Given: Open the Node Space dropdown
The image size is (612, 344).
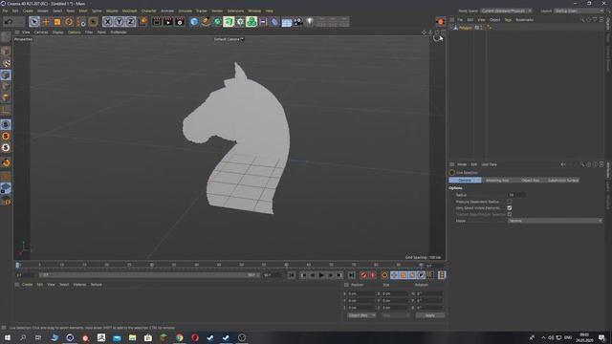Looking at the screenshot, I should pos(506,11).
